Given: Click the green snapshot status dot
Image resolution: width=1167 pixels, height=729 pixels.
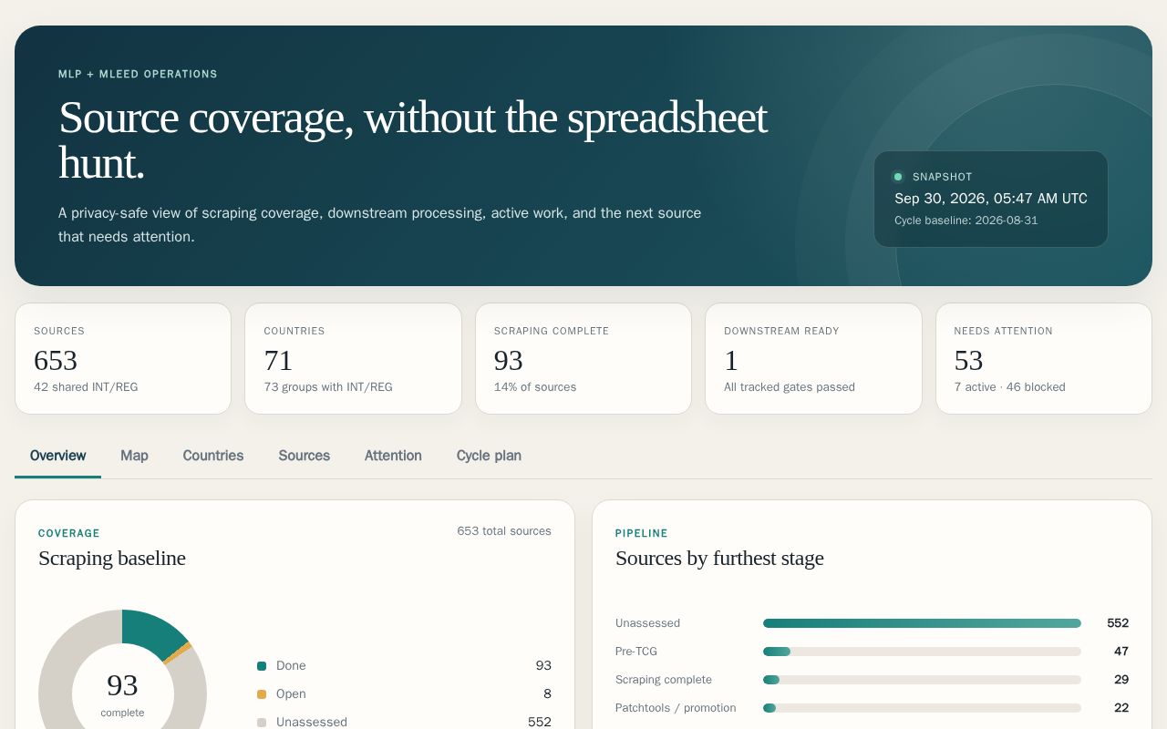Looking at the screenshot, I should coord(898,177).
